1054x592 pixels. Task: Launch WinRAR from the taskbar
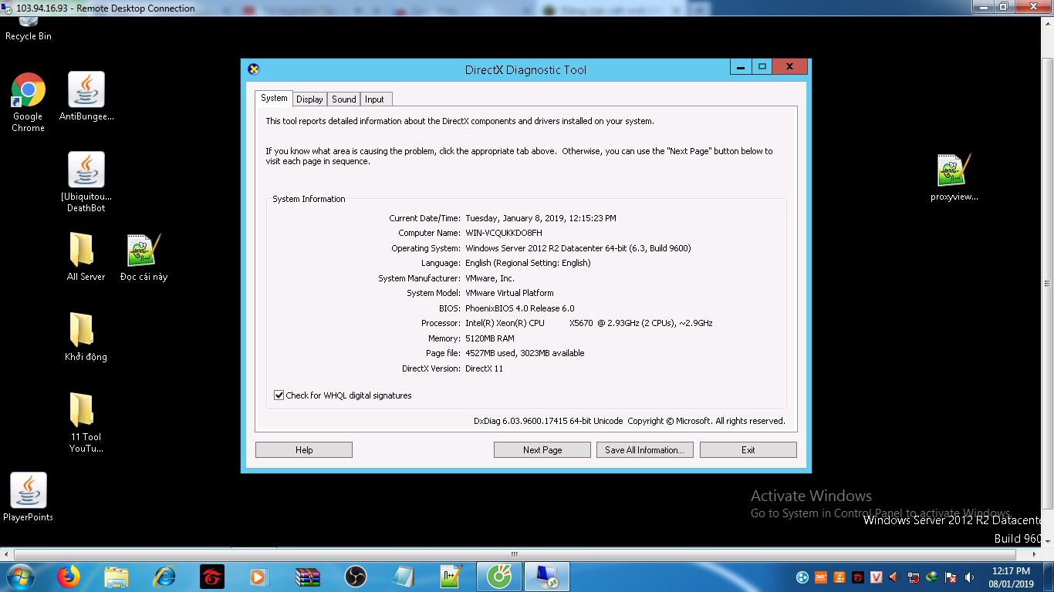click(308, 577)
